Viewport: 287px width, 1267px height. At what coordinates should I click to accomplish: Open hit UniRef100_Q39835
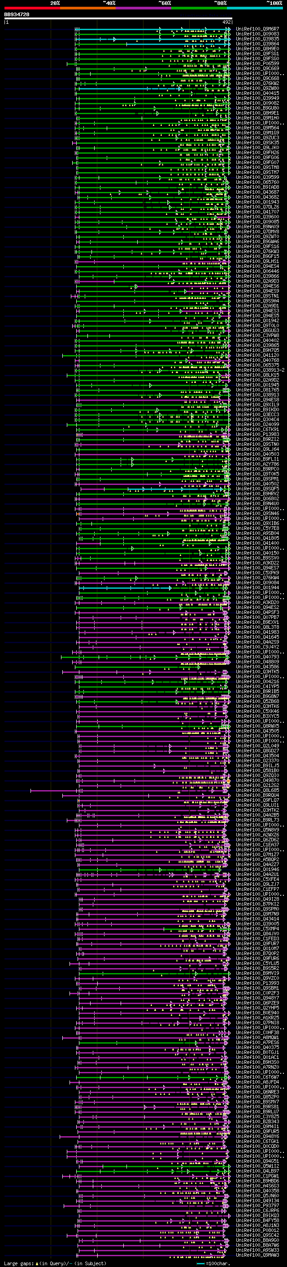click(x=257, y=39)
